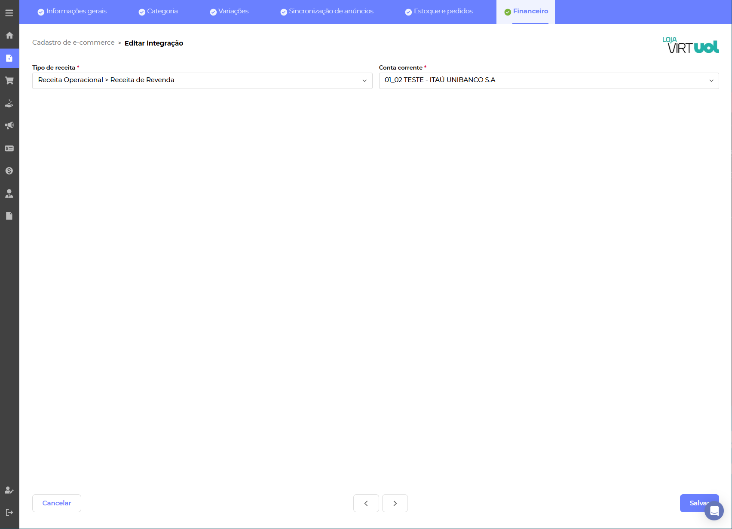Open the megaphone marketing icon
The width and height of the screenshot is (732, 529).
(9, 125)
